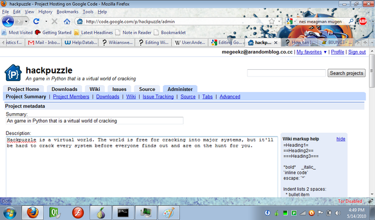Open the Administer tab
The height and width of the screenshot is (220, 375).
pos(180,89)
